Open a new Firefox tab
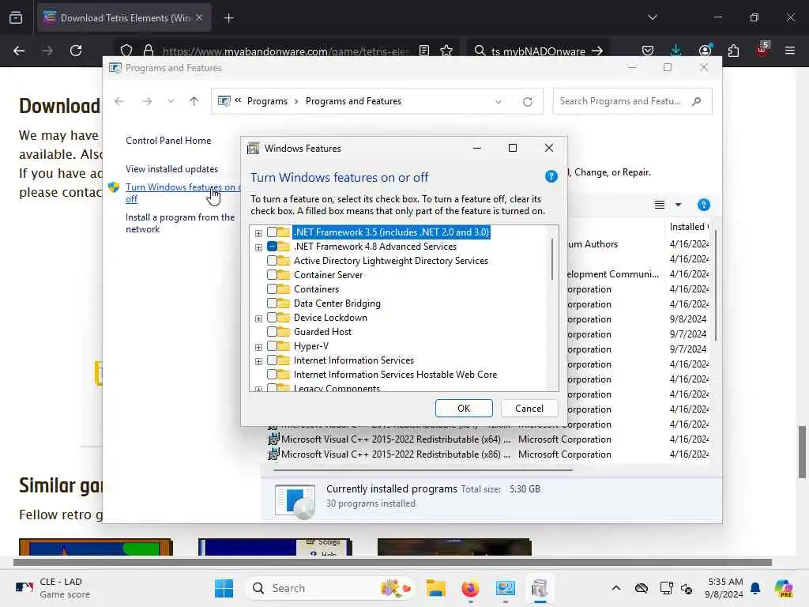Image resolution: width=809 pixels, height=607 pixels. click(x=229, y=18)
